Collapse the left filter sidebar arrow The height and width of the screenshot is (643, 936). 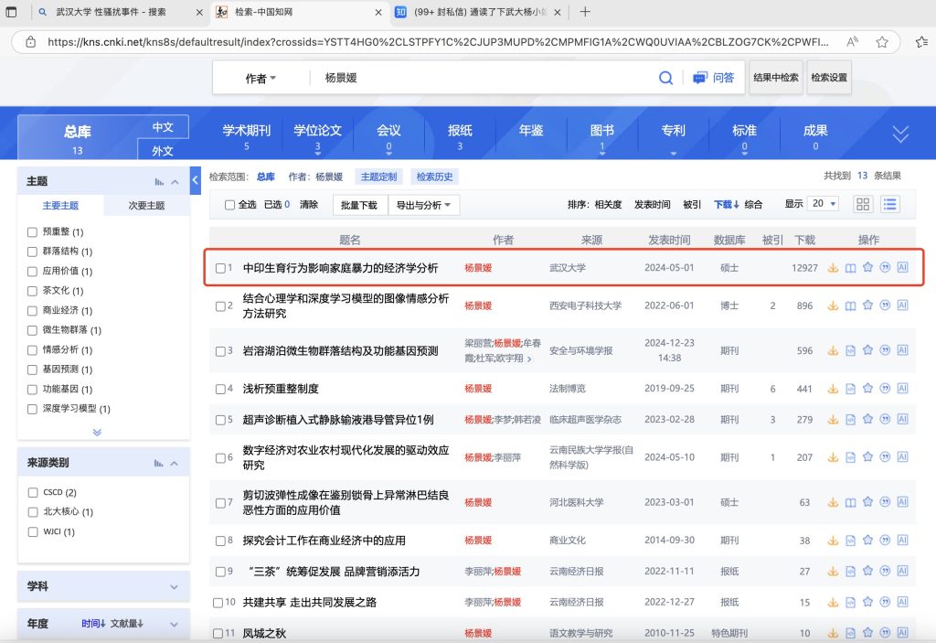point(196,180)
